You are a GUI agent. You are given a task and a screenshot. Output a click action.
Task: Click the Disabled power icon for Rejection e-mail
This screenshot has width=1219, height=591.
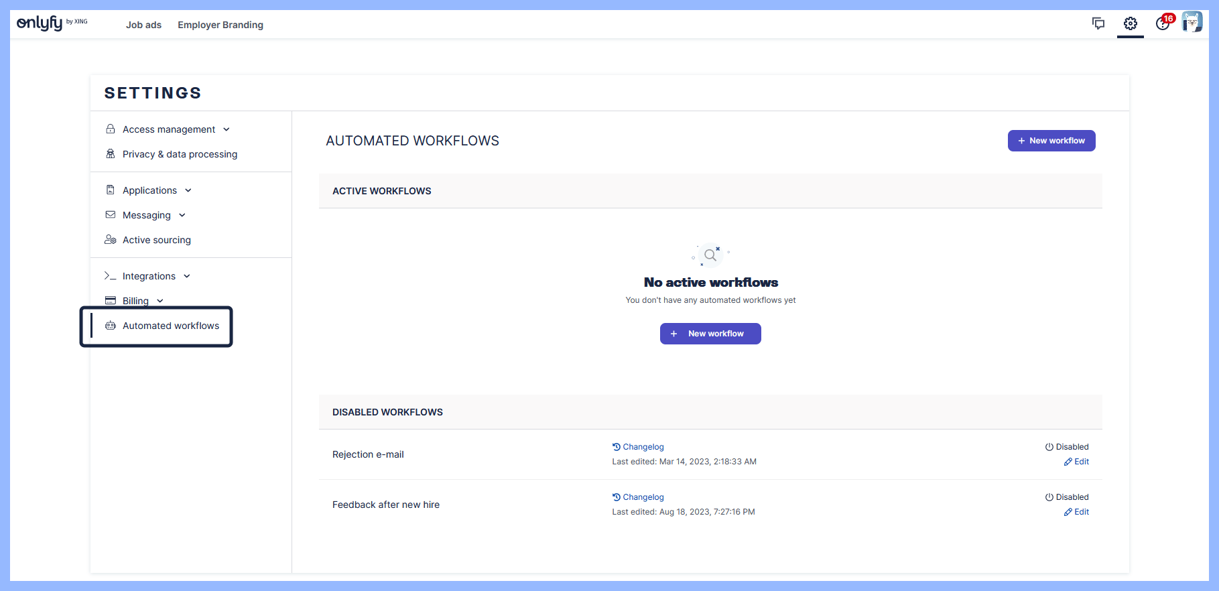click(1049, 447)
